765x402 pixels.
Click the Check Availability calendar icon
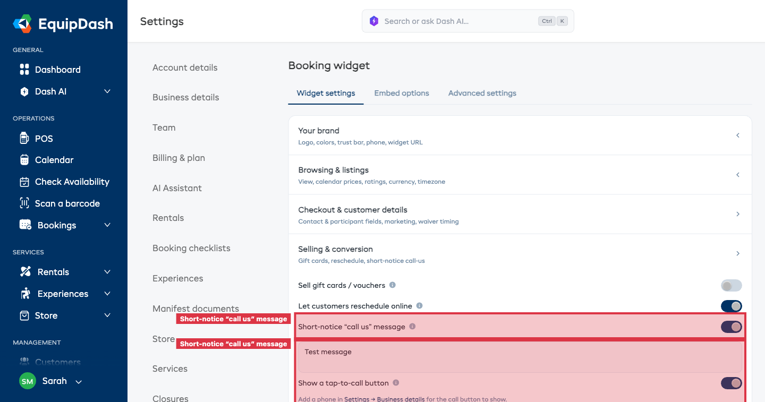(x=24, y=182)
